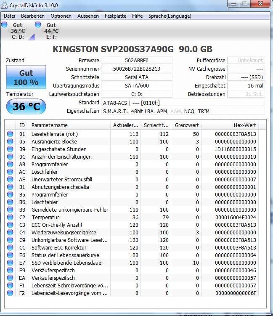Open the Aussehen menu

click(x=88, y=16)
